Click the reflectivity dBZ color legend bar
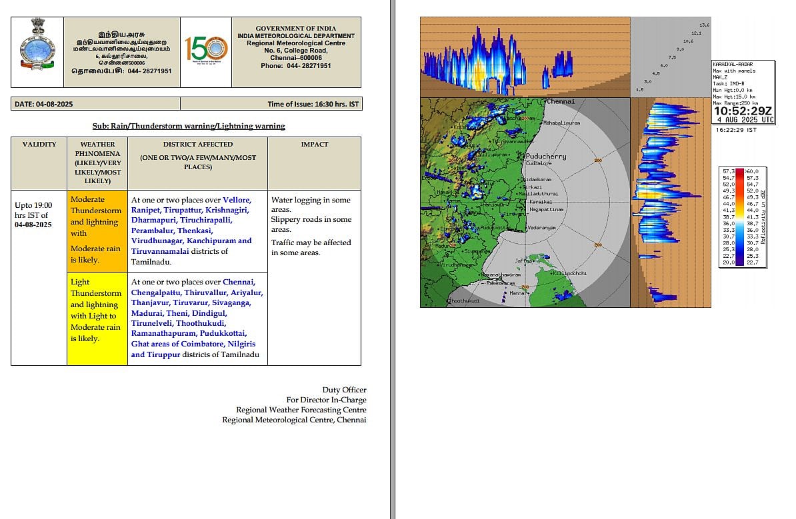796x519 pixels. point(740,217)
